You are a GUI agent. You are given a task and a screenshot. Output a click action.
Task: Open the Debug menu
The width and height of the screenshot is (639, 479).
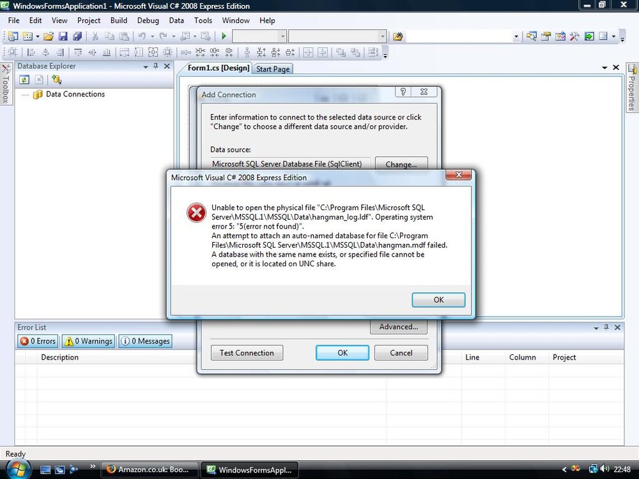coord(148,20)
